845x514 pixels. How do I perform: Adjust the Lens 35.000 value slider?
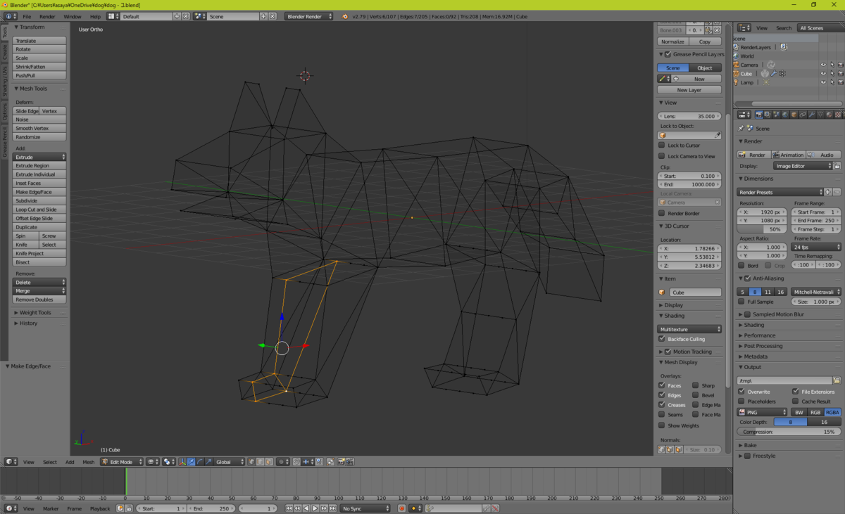tap(690, 116)
